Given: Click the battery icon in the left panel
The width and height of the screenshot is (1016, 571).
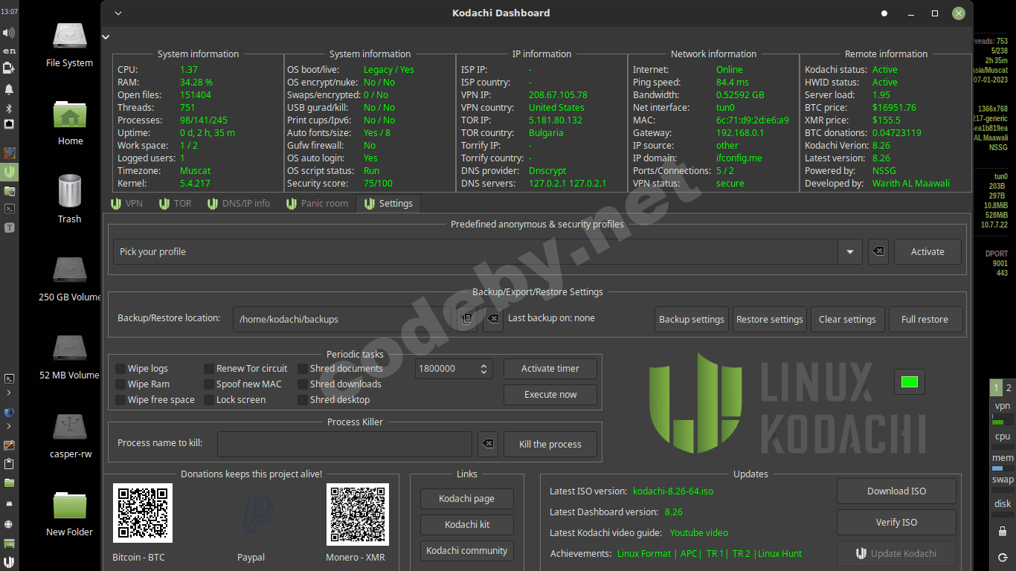Looking at the screenshot, I should (x=9, y=68).
